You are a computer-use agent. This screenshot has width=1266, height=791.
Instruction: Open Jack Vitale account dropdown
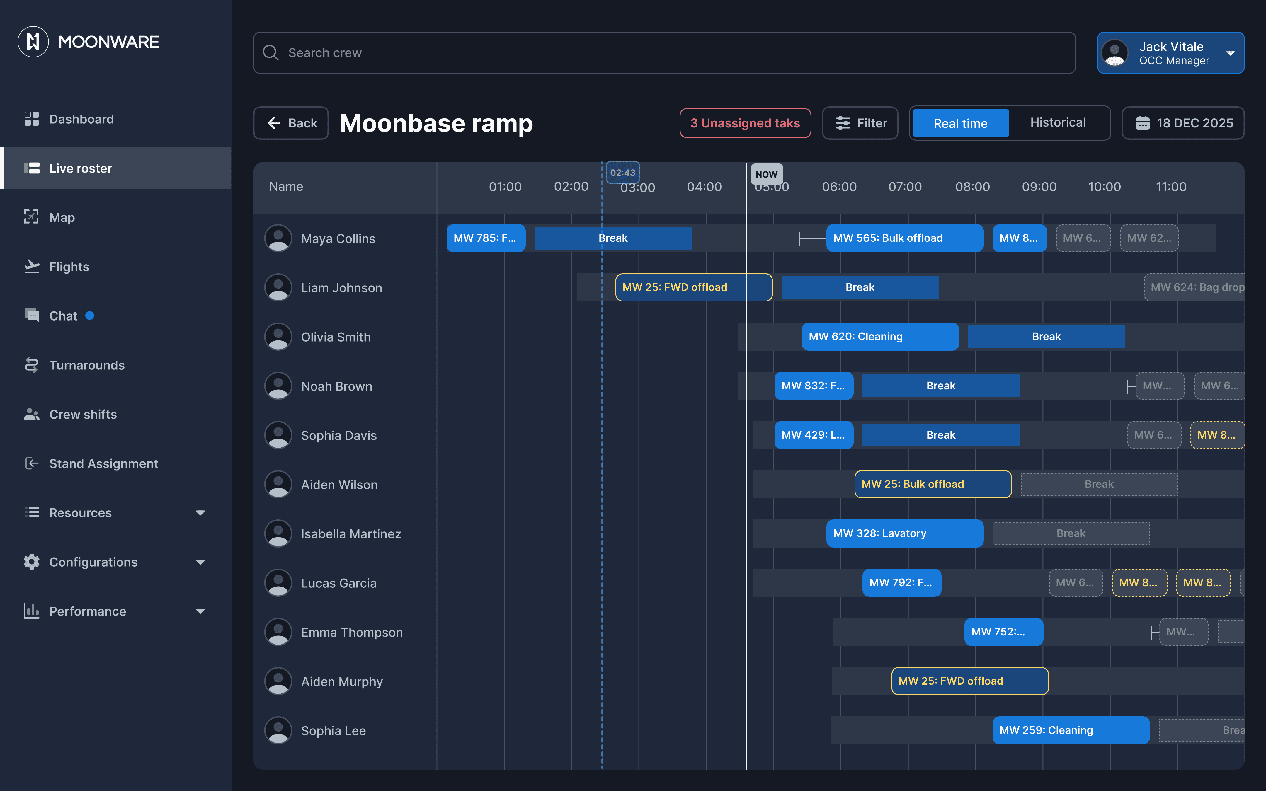[x=1231, y=53]
